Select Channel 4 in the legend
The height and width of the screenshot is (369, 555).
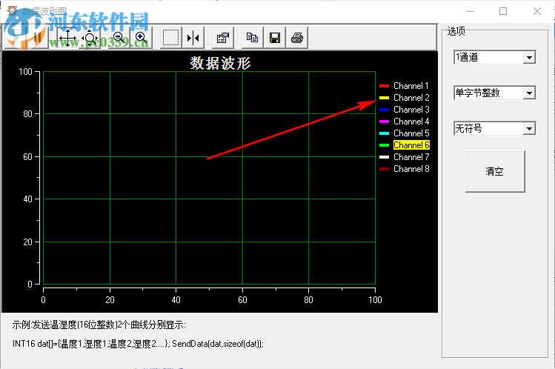point(411,122)
